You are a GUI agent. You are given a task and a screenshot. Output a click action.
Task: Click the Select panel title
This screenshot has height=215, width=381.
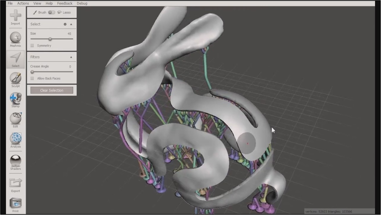tap(35, 24)
